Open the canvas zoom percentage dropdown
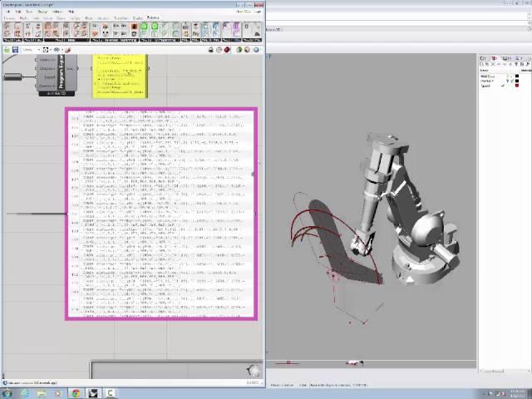 pyautogui.click(x=31, y=50)
